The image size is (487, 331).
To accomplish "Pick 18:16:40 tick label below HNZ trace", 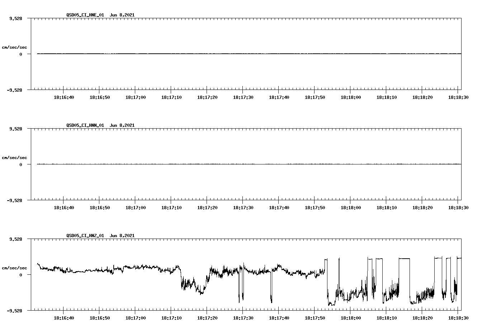I will (x=64, y=318).
